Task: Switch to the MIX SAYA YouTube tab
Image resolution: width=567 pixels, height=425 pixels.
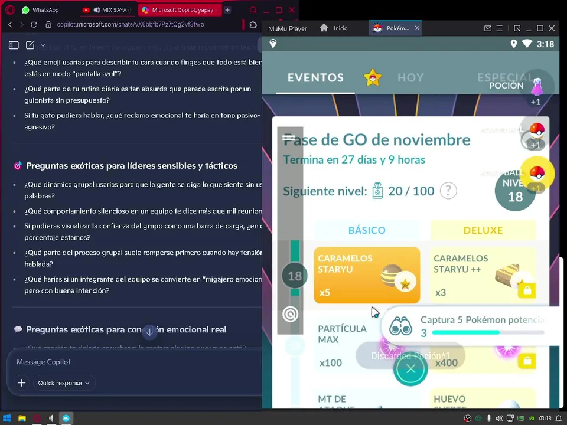Action: 108,10
